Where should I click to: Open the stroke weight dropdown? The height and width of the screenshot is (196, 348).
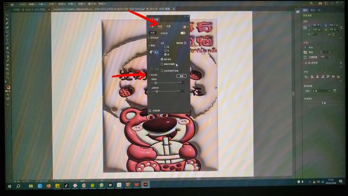pyautogui.click(x=330, y=53)
